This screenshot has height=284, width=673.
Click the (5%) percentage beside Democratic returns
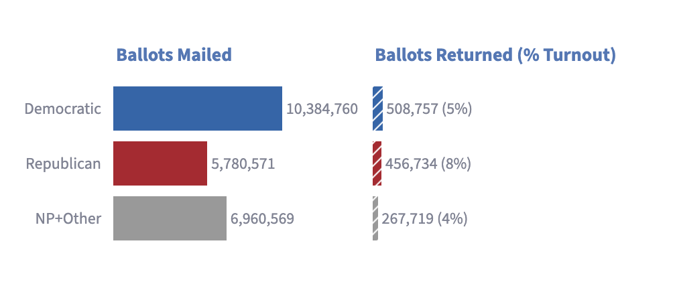[x=456, y=109]
